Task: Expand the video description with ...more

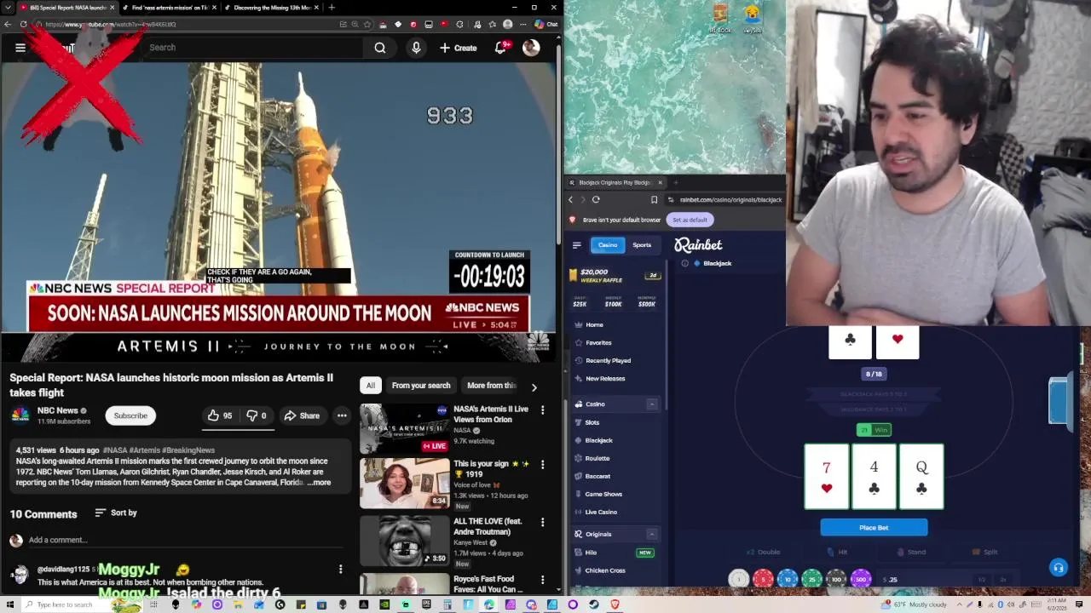Action: (319, 483)
